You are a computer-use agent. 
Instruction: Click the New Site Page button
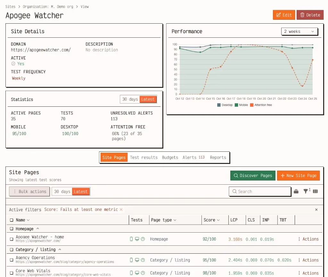tap(299, 175)
